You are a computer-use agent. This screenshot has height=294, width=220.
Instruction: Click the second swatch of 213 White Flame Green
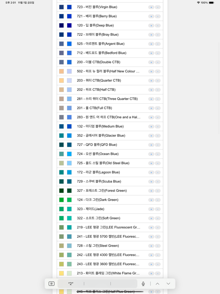(69, 273)
